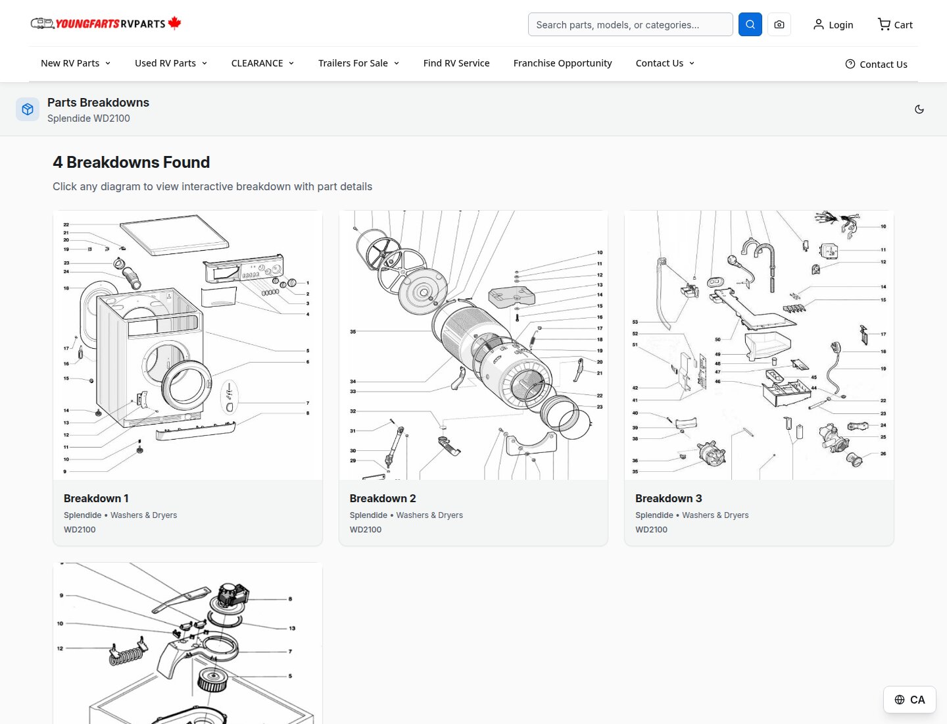The width and height of the screenshot is (947, 724).
Task: Click 'Splendide • Washers & Dryers' under Breakdown 1
Action: pyautogui.click(x=120, y=515)
